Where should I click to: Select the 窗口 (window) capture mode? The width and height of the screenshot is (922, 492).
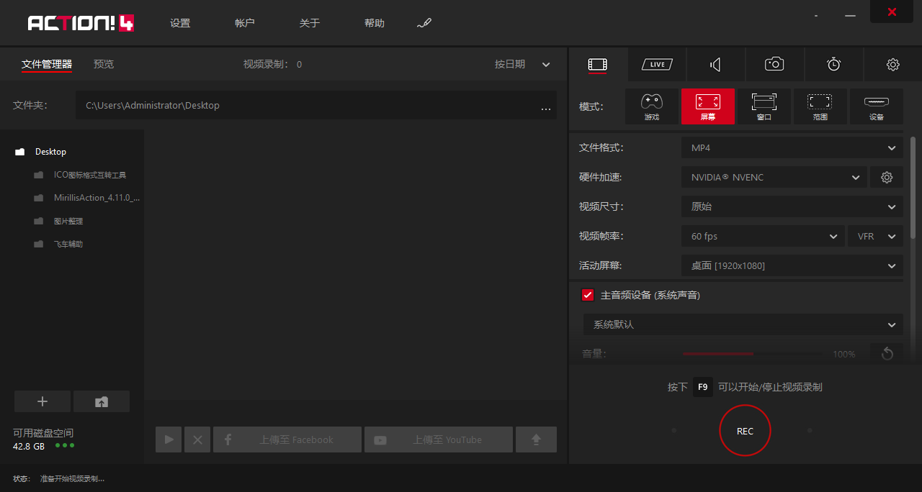764,106
